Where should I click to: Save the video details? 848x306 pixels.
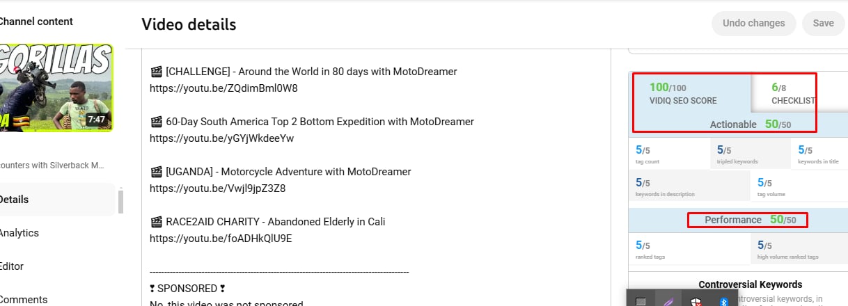pyautogui.click(x=822, y=23)
